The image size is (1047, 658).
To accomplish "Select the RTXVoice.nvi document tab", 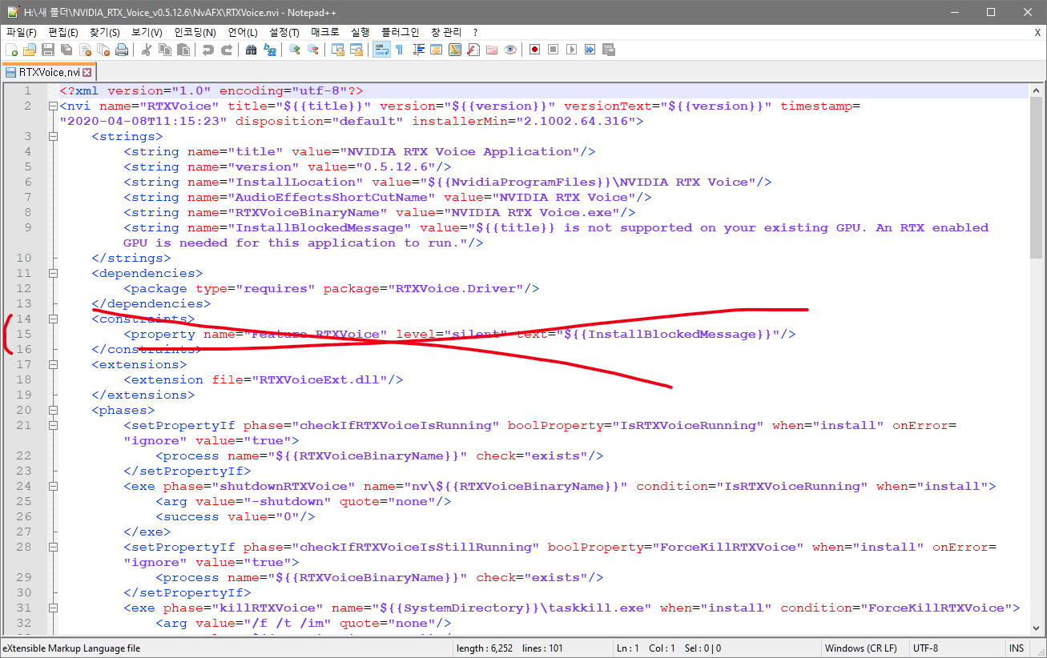I will click(50, 72).
